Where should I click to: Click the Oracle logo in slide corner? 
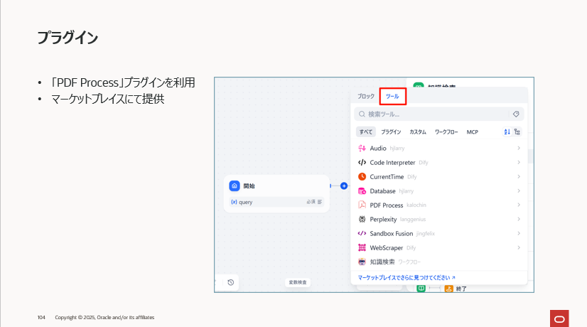pos(559,318)
